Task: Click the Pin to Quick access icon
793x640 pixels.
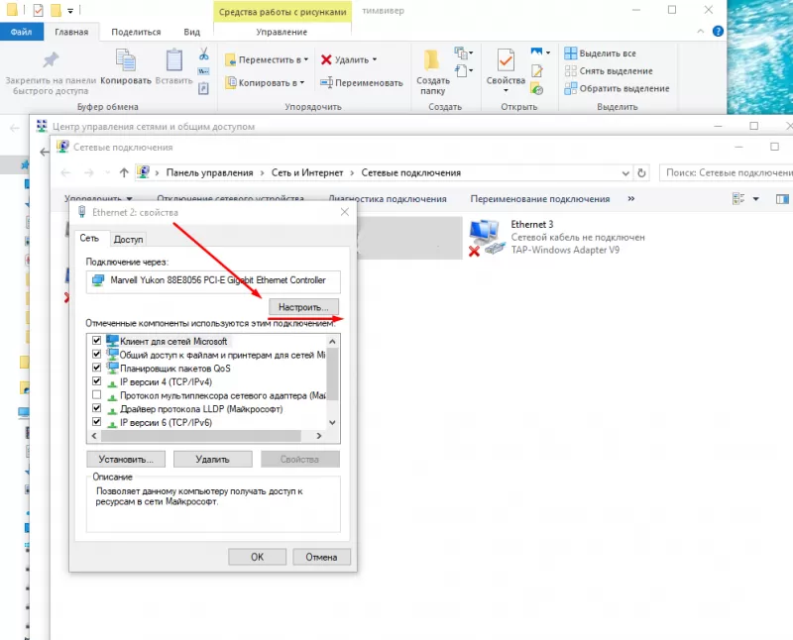Action: point(51,59)
